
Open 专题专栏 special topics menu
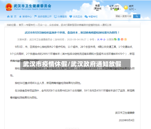click(x=91, y=17)
